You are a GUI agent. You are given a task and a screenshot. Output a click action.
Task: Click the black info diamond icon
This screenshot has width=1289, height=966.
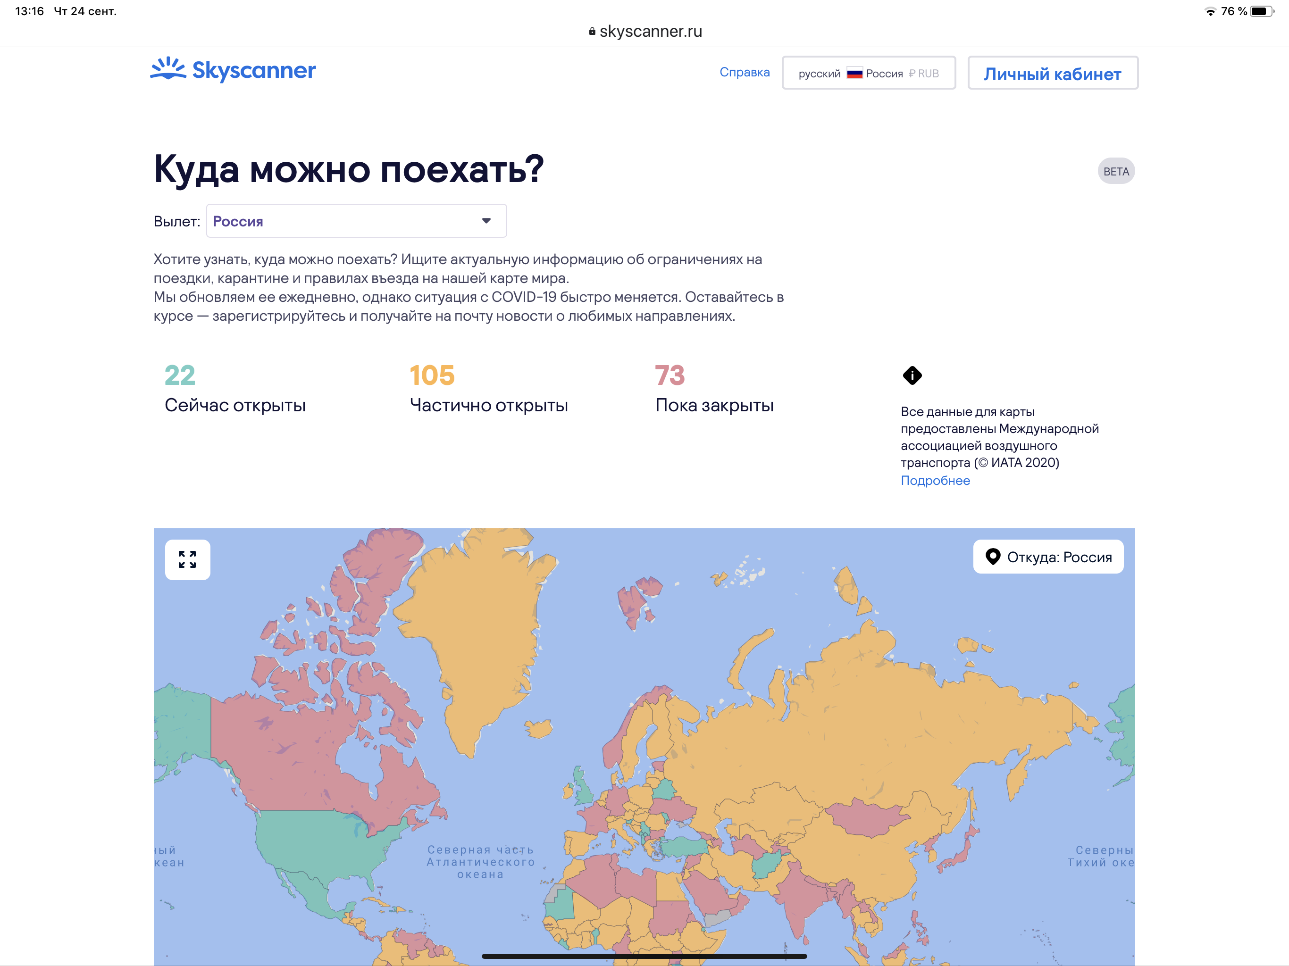click(x=912, y=375)
